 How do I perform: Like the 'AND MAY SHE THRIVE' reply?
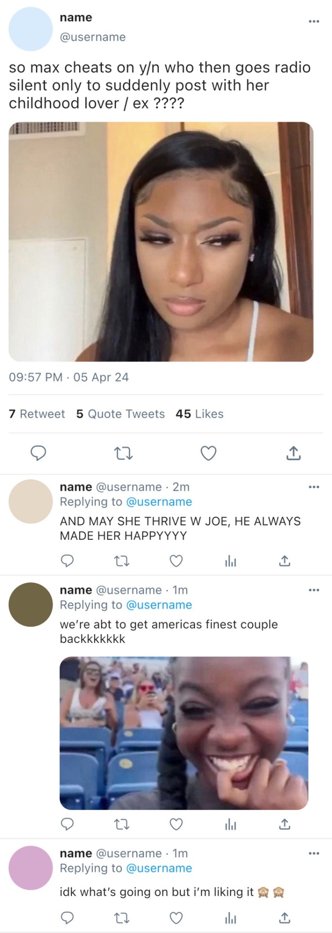point(176,561)
